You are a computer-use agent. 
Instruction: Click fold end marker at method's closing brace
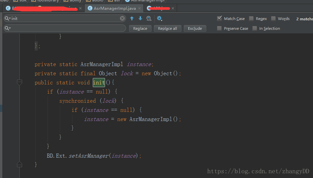coord(19,164)
